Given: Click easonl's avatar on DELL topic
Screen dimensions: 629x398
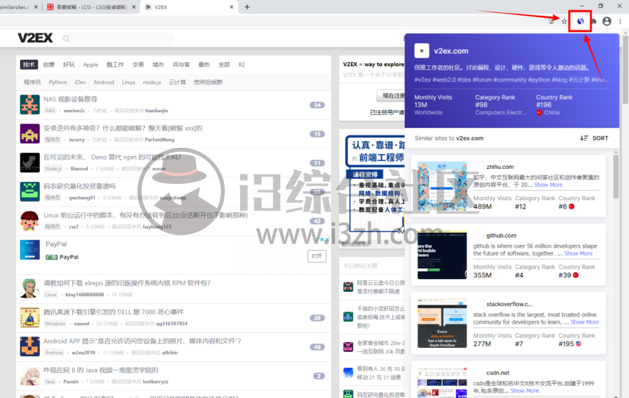Looking at the screenshot, I should (30, 318).
